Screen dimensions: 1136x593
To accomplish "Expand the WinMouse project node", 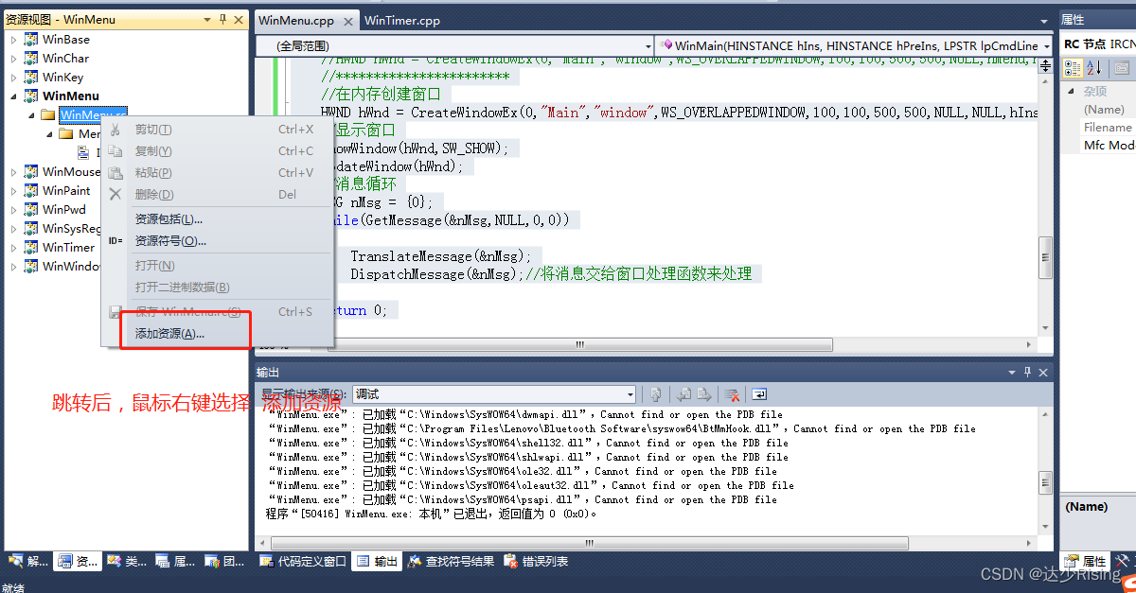I will [x=13, y=172].
